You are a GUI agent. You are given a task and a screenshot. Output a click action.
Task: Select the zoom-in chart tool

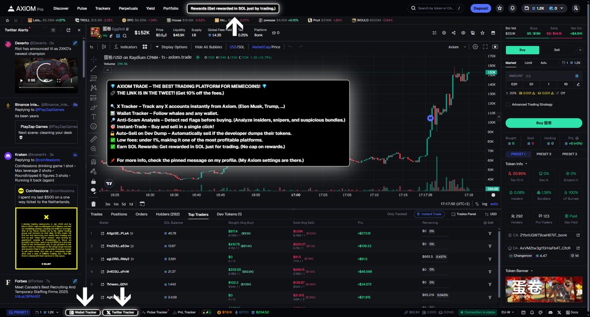pos(93,149)
